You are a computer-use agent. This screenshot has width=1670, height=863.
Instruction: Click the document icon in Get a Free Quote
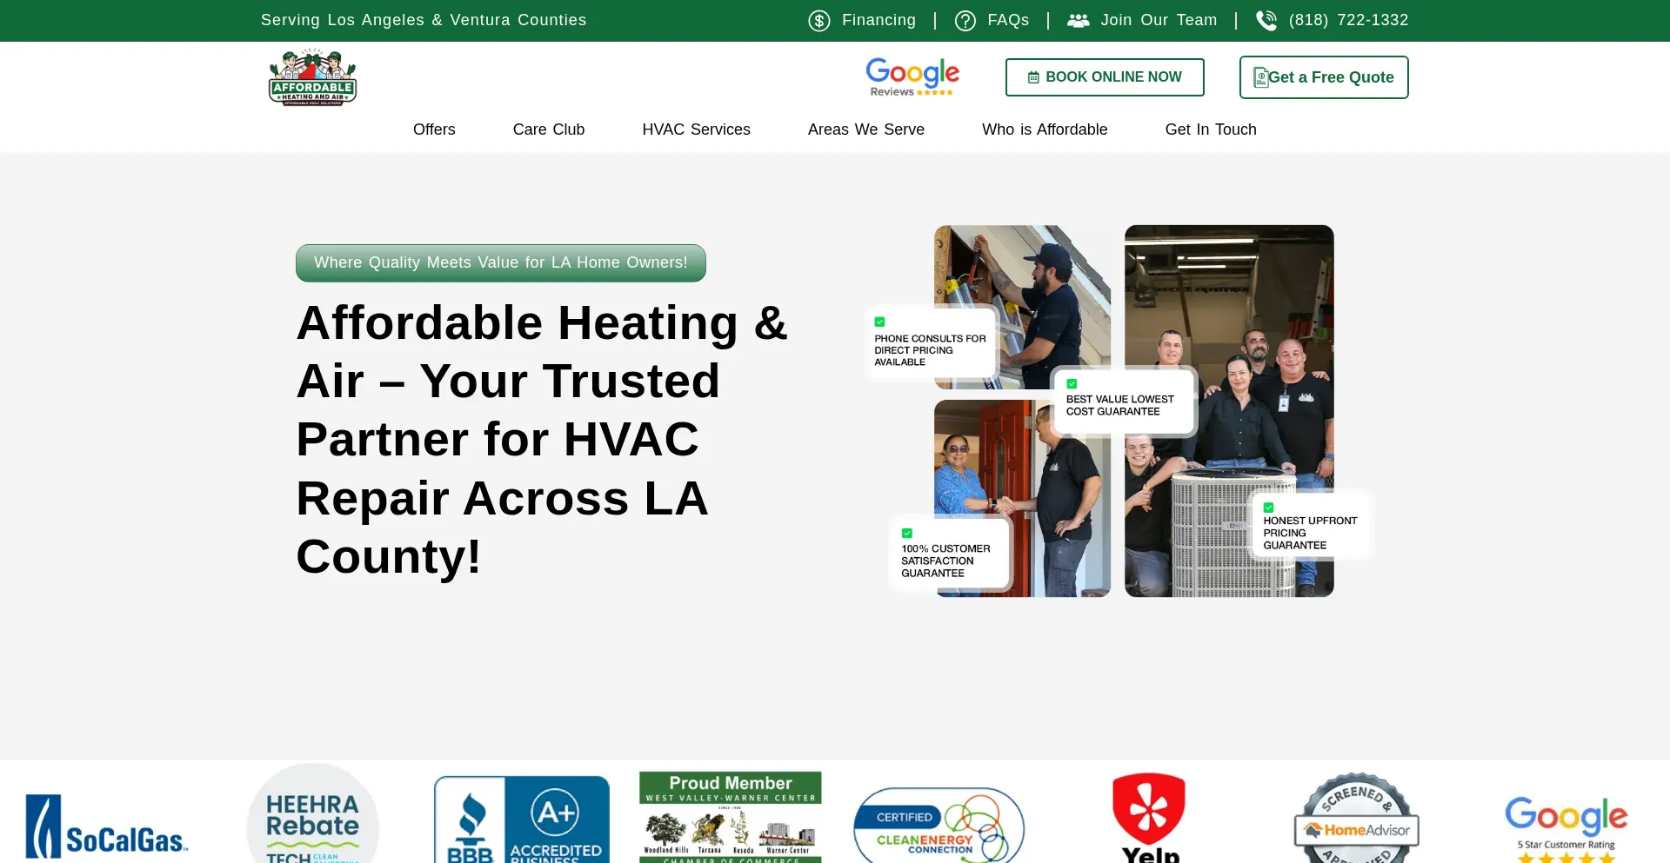pyautogui.click(x=1260, y=77)
